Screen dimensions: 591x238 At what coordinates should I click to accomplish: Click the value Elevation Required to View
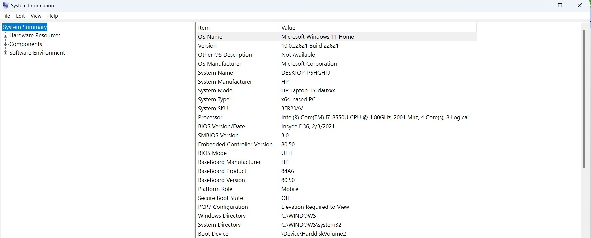[x=315, y=207]
